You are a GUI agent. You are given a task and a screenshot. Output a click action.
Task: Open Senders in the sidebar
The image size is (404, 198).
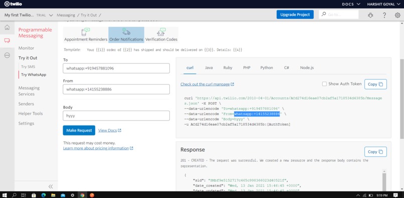pyautogui.click(x=26, y=104)
